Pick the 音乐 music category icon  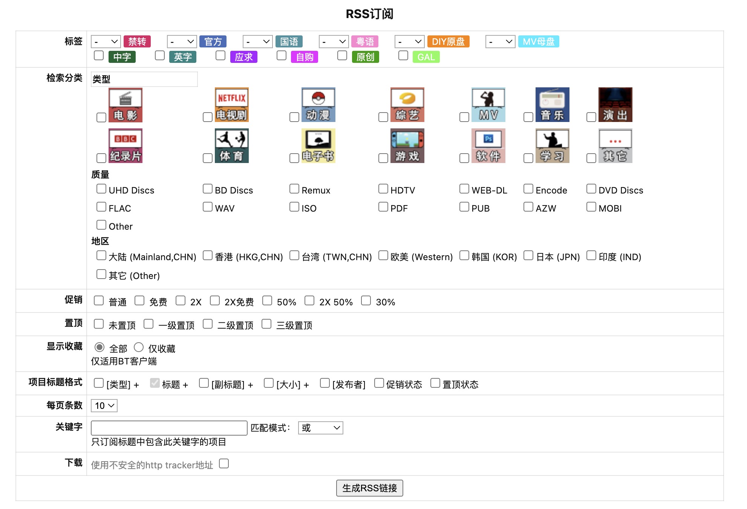pos(552,105)
